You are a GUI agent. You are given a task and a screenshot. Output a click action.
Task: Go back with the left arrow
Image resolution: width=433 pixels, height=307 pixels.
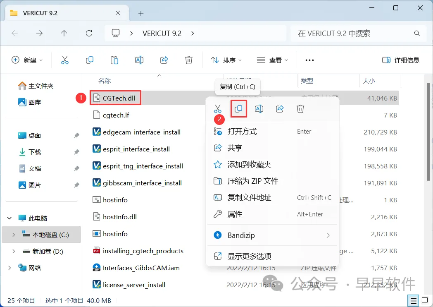pos(14,34)
